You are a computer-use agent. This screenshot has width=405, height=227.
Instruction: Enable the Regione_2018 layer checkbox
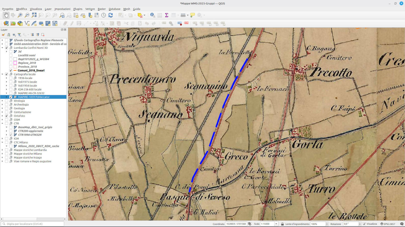click(x=11, y=63)
